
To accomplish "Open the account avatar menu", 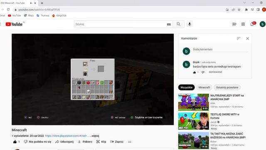I will coord(262,24).
